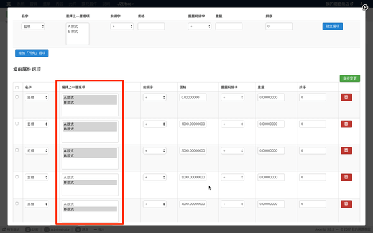This screenshot has height=233, width=373.
Task: Open the 重量前綴字 dropdown in the create form
Action: click(200, 26)
